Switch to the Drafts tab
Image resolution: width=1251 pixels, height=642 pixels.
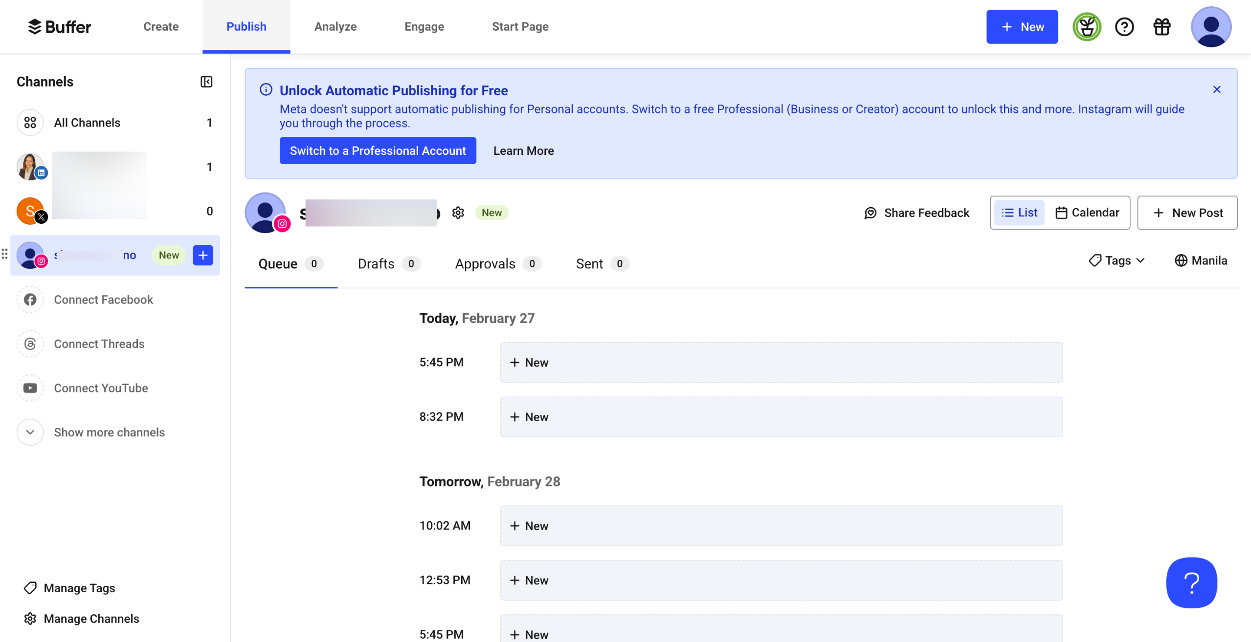[x=376, y=264]
